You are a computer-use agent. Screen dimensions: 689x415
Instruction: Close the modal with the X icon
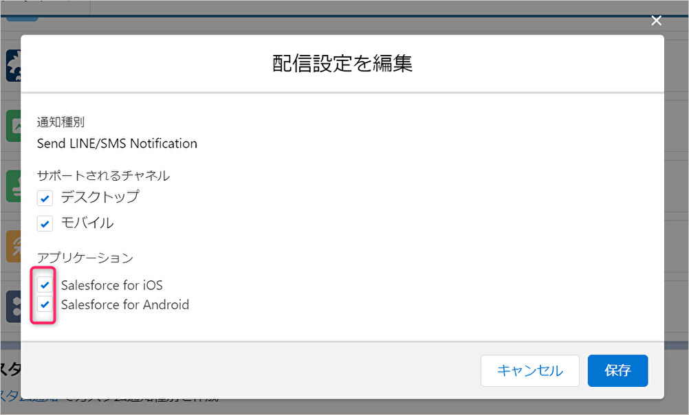(656, 21)
